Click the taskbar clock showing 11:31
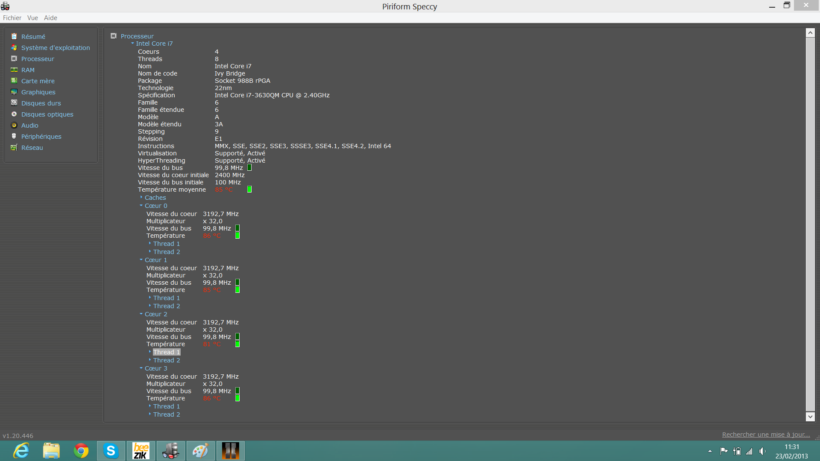Viewport: 820px width, 461px height. click(x=791, y=447)
